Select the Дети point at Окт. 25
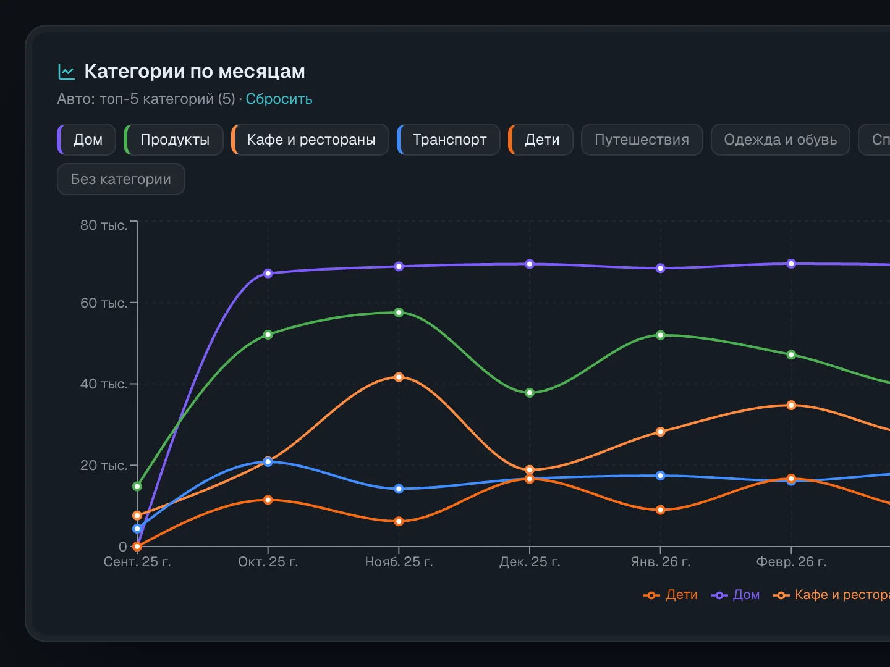Image resolution: width=890 pixels, height=667 pixels. [268, 500]
